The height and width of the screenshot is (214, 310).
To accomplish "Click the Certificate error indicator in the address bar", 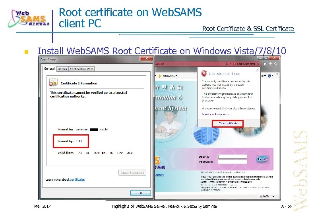I will pos(246,64).
